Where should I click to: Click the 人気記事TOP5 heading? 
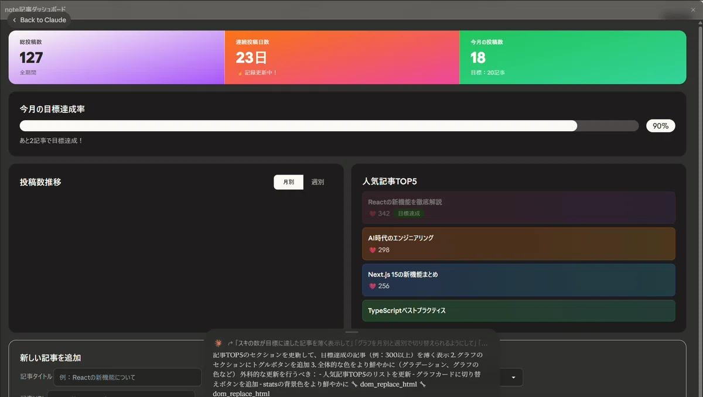point(390,182)
